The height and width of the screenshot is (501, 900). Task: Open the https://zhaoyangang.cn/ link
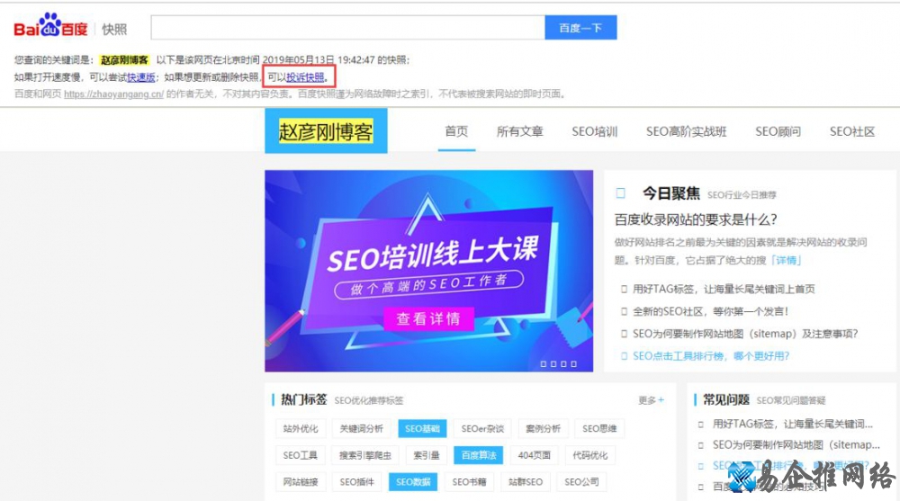[x=113, y=94]
